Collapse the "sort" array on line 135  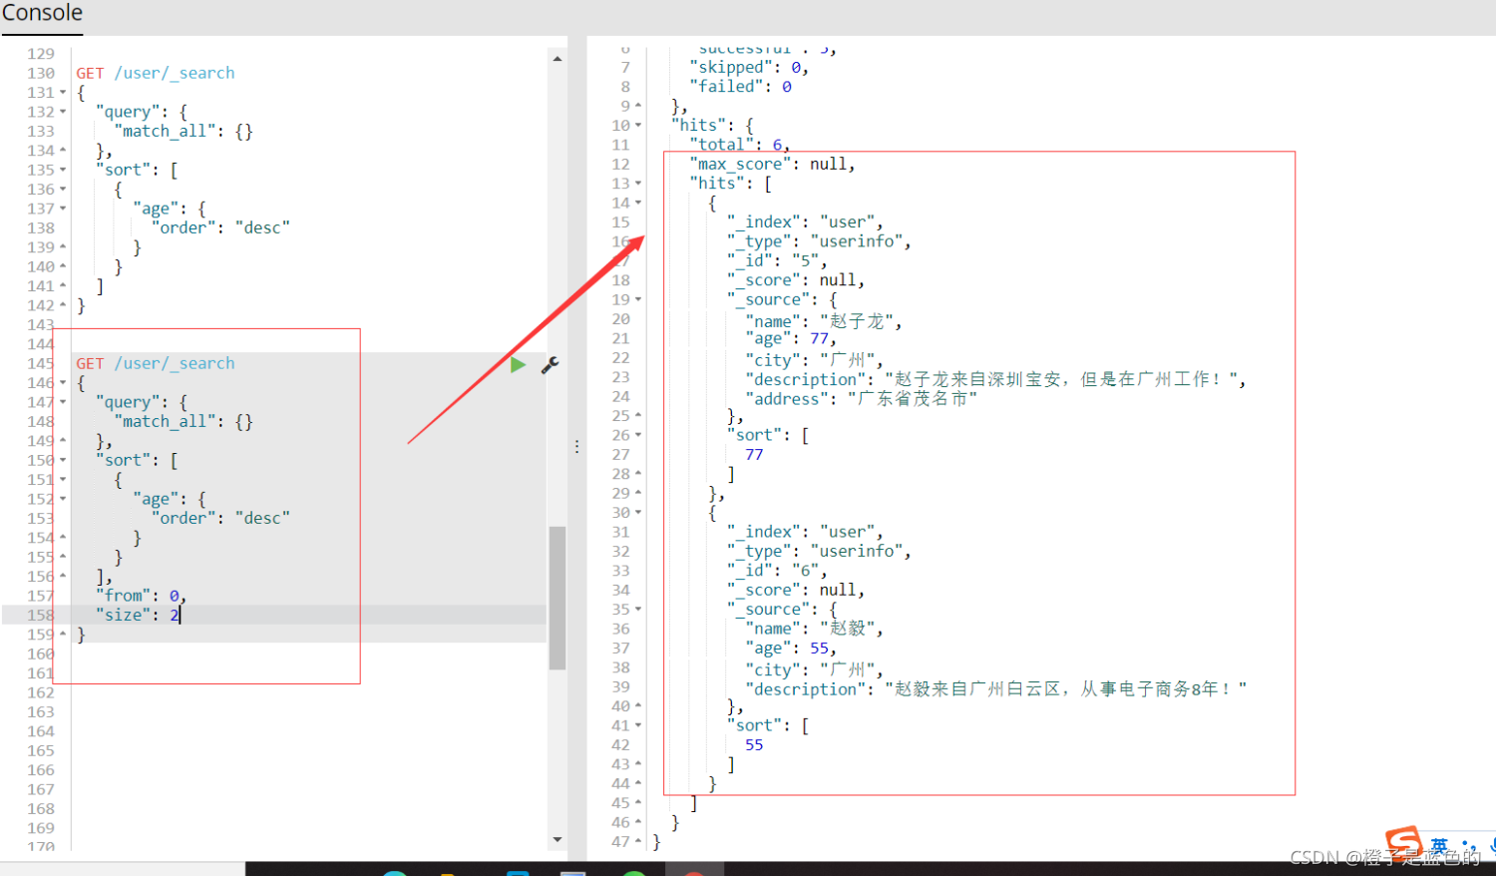[63, 170]
